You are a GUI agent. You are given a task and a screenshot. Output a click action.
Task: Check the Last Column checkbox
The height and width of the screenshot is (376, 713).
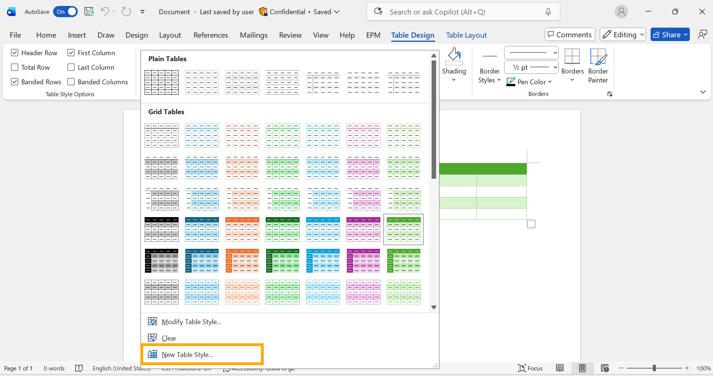71,67
